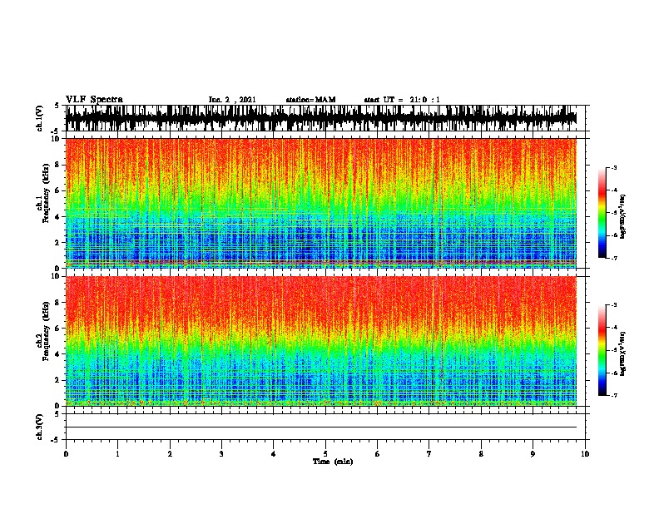Click the "ch.1(V)" axis label
659x509 pixels.
pos(40,118)
